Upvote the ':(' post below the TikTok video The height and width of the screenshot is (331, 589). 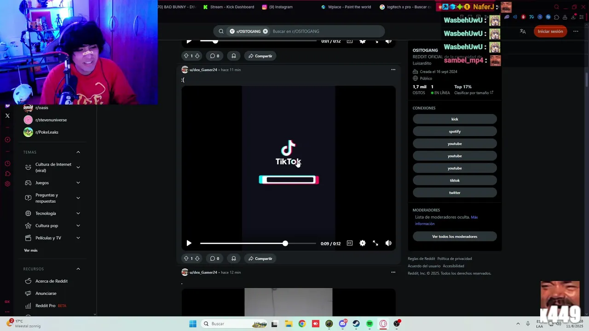point(186,258)
